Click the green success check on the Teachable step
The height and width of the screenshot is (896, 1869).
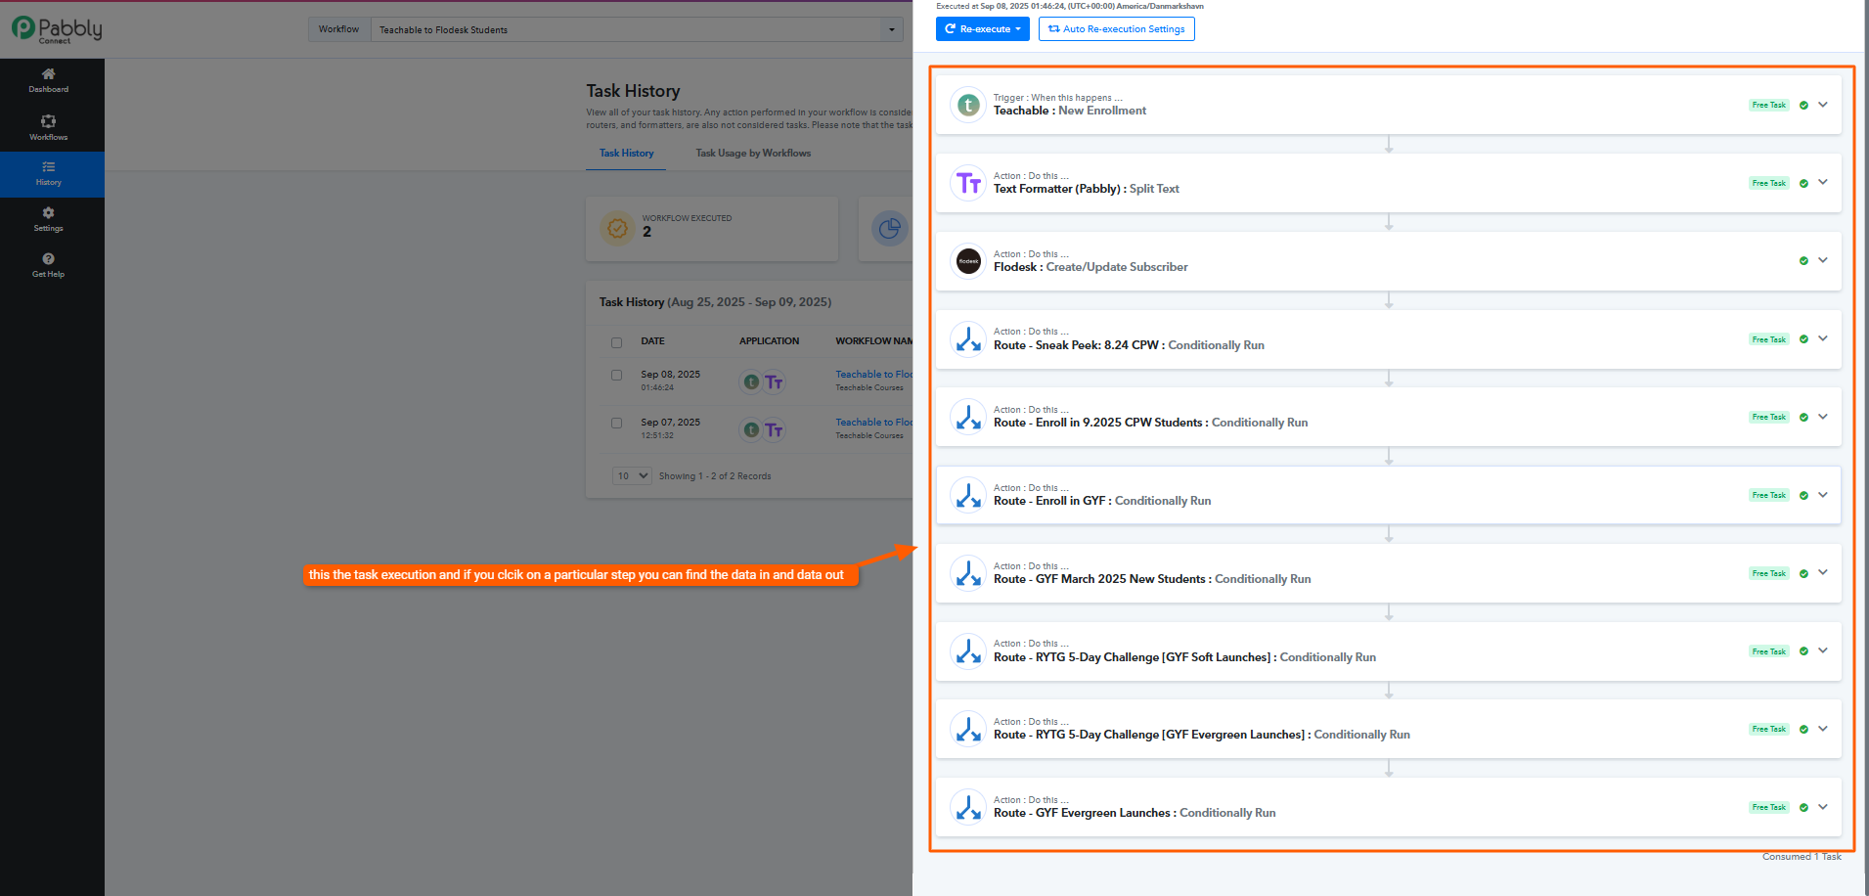1803,105
